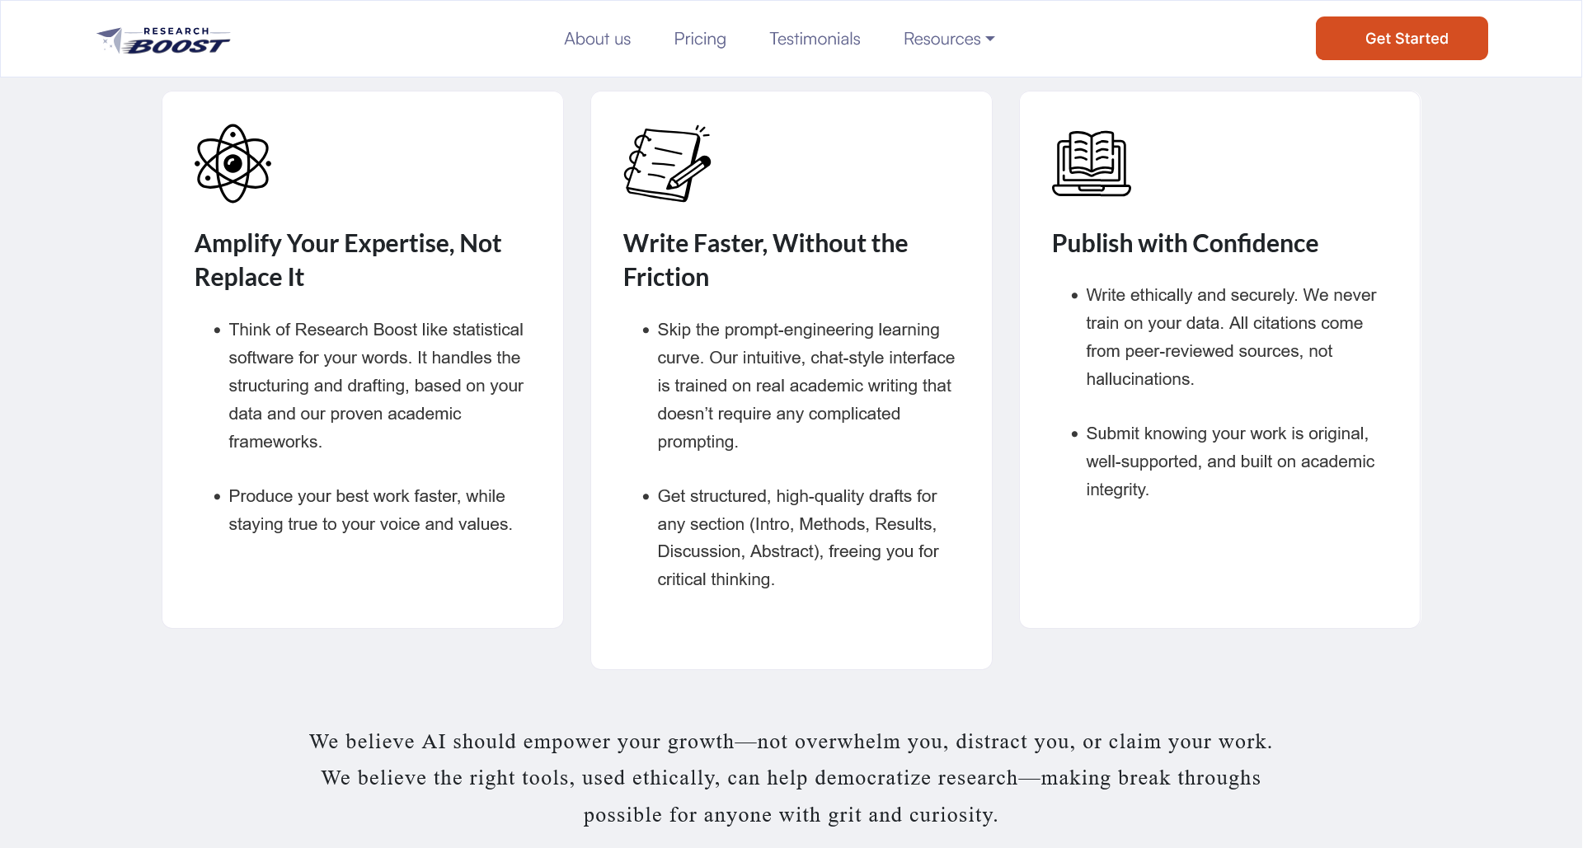
Task: Click the Publish with Confidence card
Action: pyautogui.click(x=1219, y=358)
